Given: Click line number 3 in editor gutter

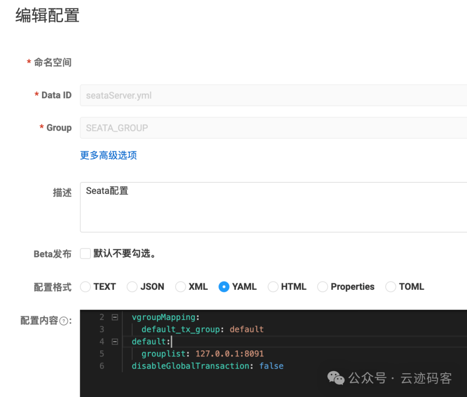Looking at the screenshot, I should (102, 330).
